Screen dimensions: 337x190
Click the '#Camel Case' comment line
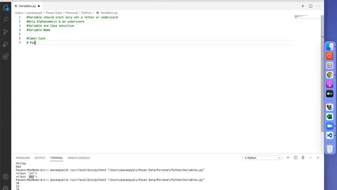36,39
